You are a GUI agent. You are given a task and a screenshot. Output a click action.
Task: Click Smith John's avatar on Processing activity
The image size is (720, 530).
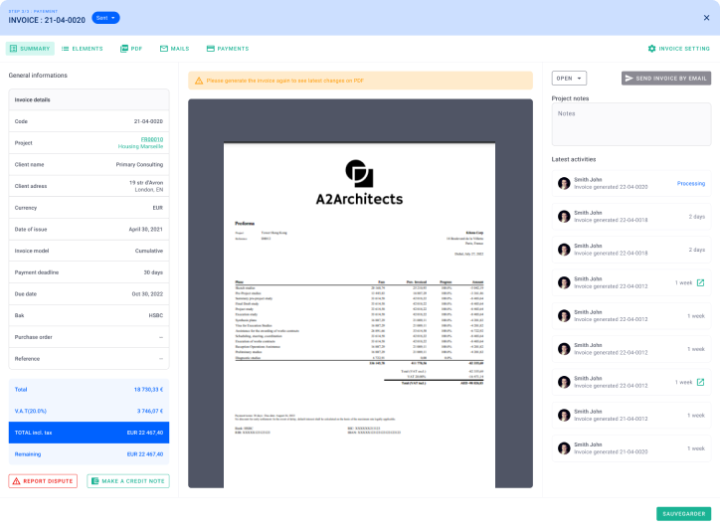click(564, 184)
